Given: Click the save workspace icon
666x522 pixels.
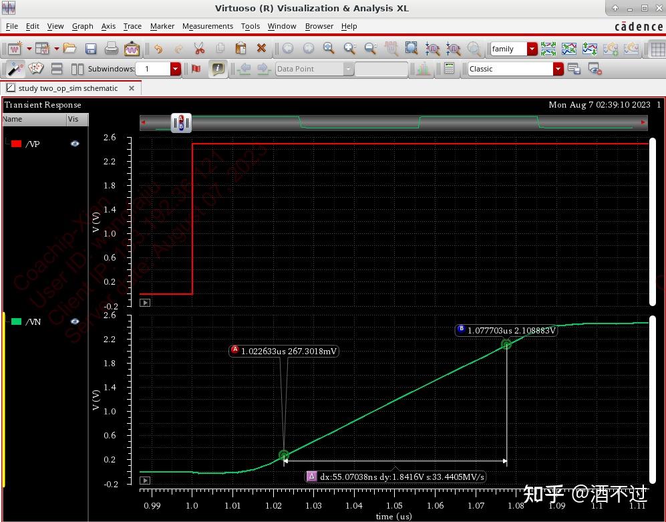Looking at the screenshot, I should 574,68.
